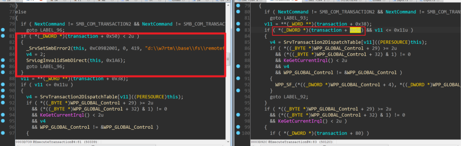The image size is (461, 146).
Task: Click 'goto LABEL_92;' in right pane
Action: point(289,97)
